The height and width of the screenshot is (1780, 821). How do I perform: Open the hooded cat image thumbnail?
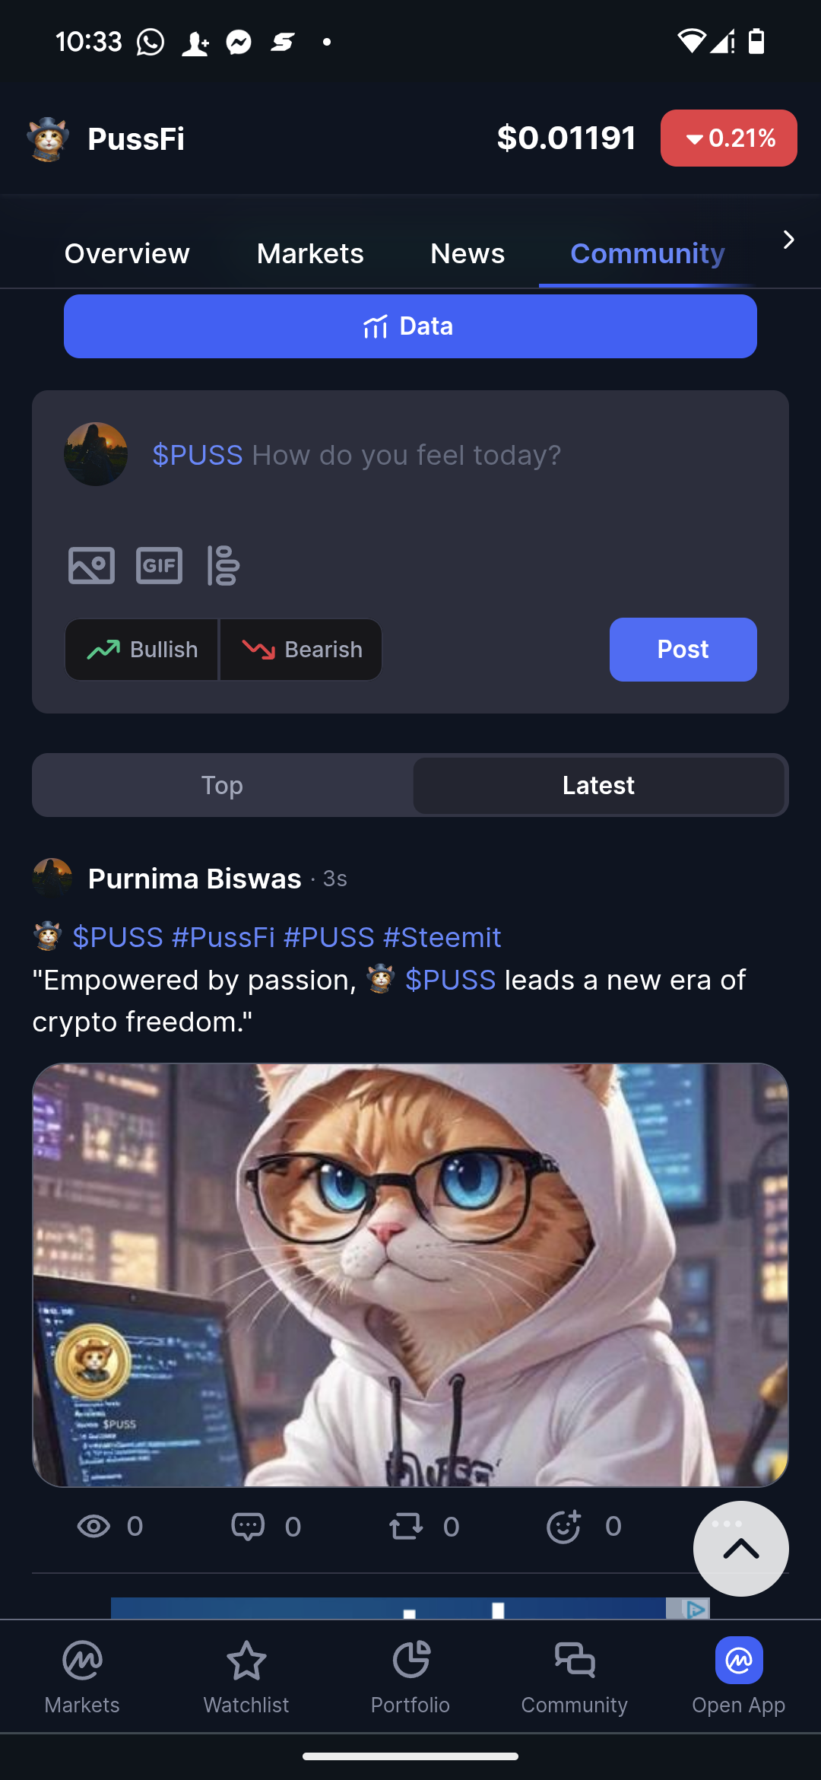tap(410, 1275)
